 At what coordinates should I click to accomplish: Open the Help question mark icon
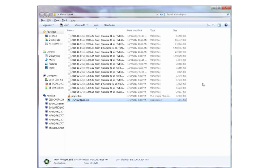tap(226, 25)
